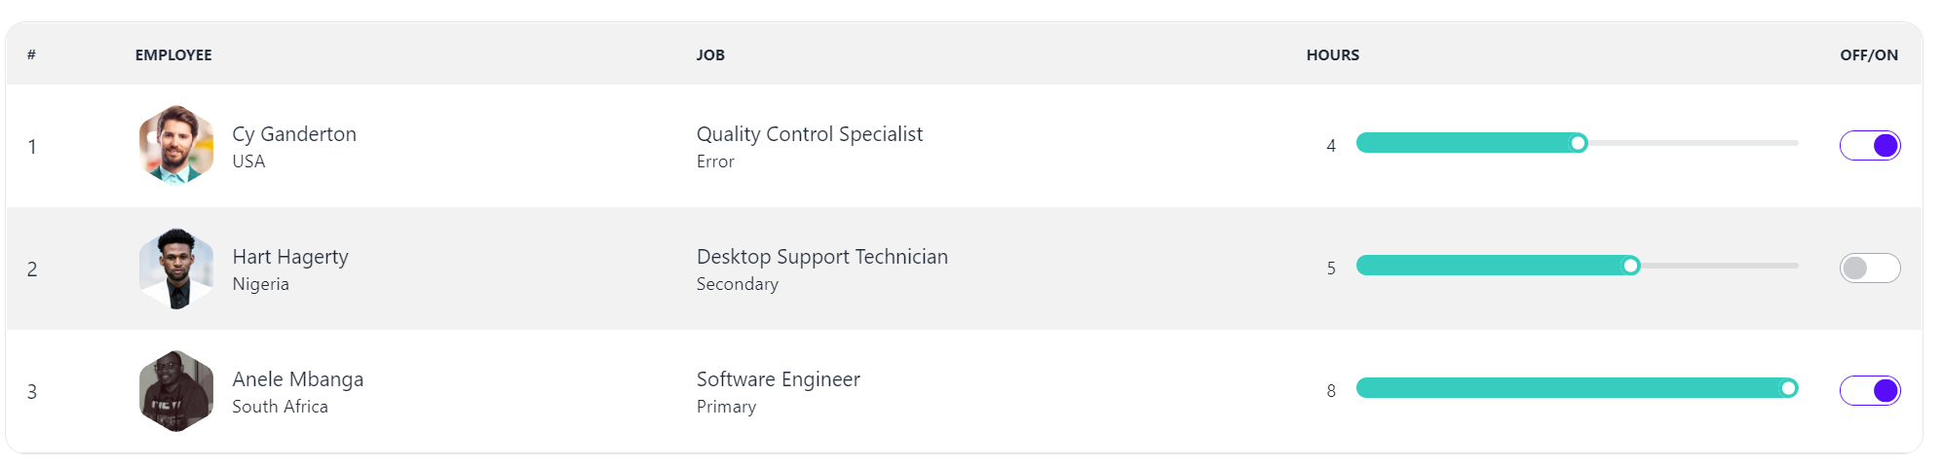Enable Hart Hagerty's toggle switch
The width and height of the screenshot is (1943, 466).
coord(1869,269)
